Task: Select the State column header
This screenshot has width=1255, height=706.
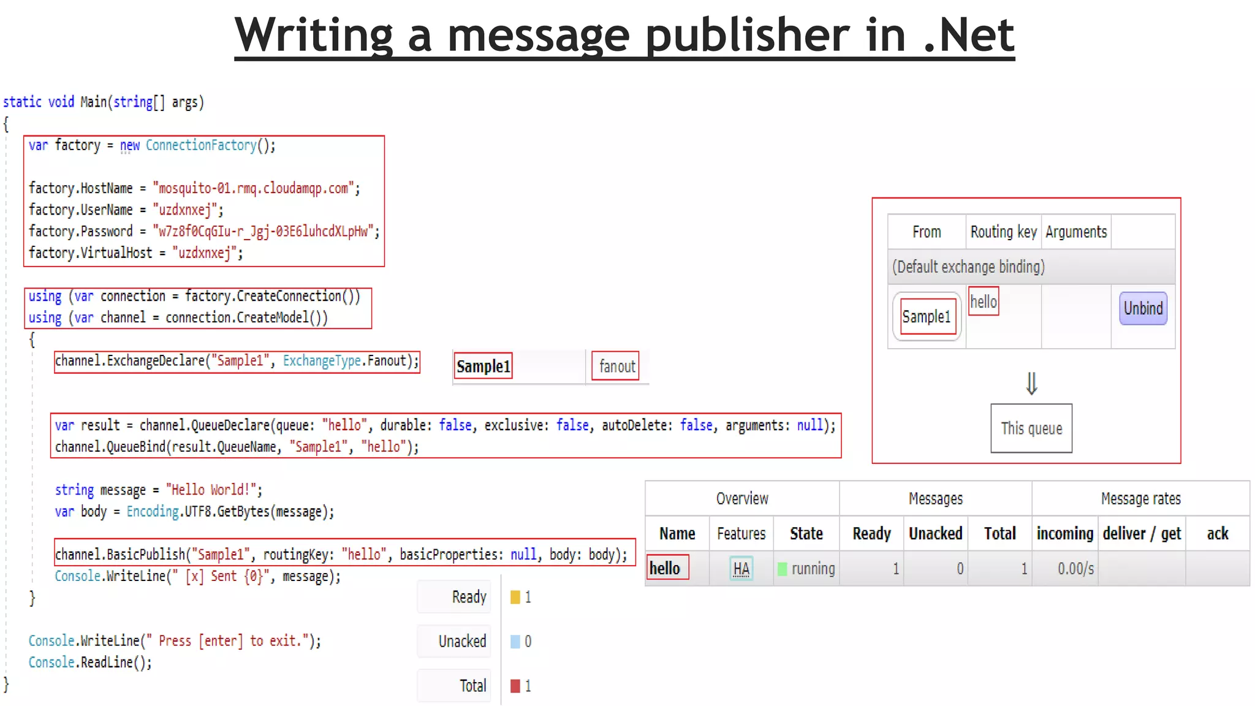Action: [806, 533]
